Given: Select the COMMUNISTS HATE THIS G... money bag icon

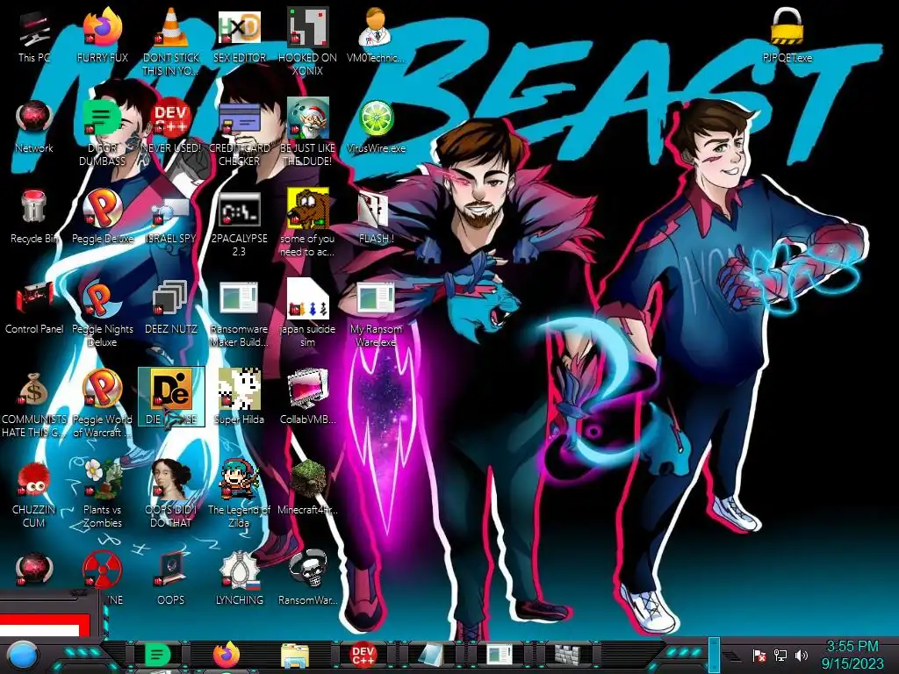Looking at the screenshot, I should click(34, 404).
